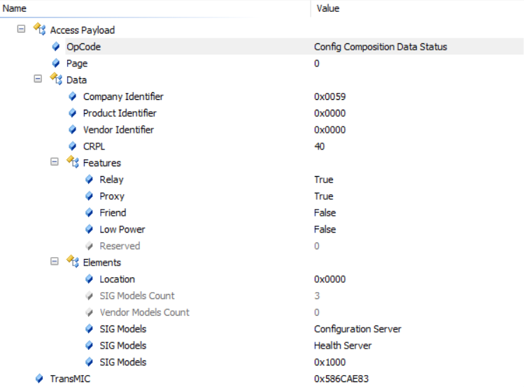The width and height of the screenshot is (524, 387).
Task: Collapse the Features group
Action: coord(55,162)
